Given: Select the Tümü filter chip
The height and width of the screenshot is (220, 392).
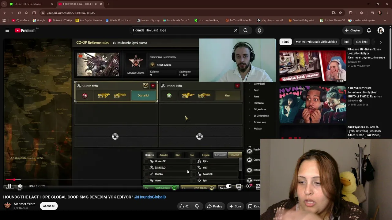Looking at the screenshot, I should [285, 42].
